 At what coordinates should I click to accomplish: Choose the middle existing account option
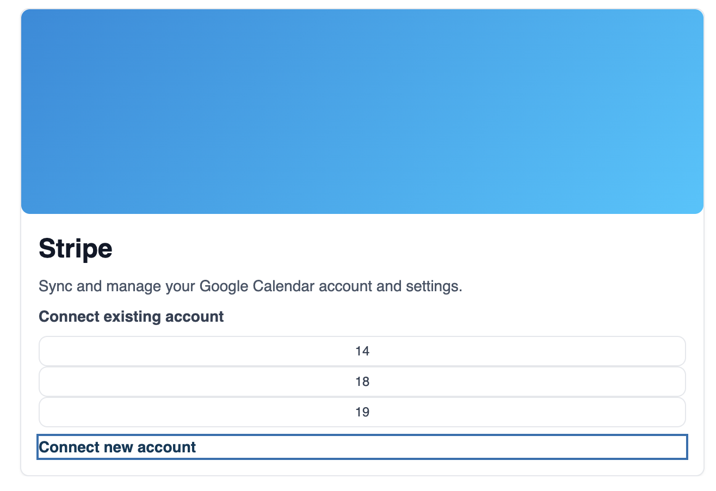(362, 382)
